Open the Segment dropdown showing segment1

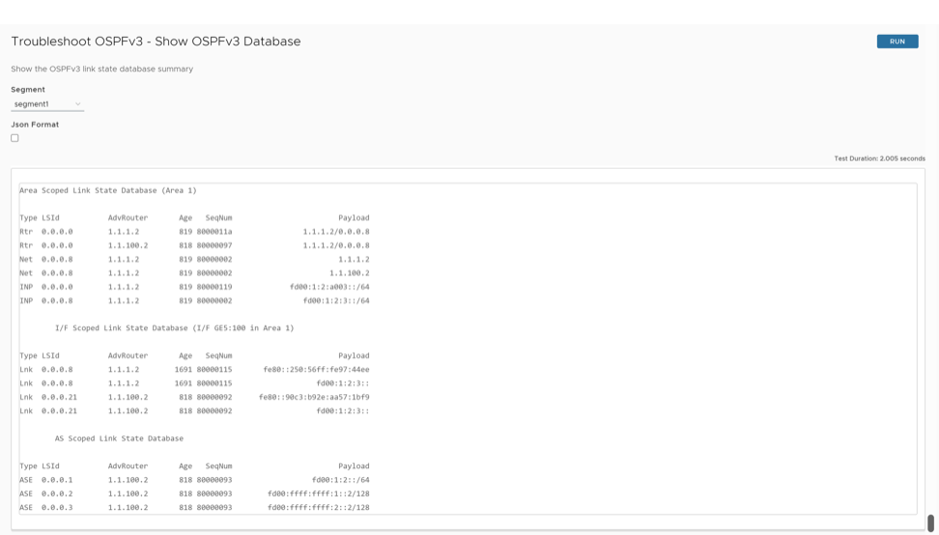[x=47, y=104]
